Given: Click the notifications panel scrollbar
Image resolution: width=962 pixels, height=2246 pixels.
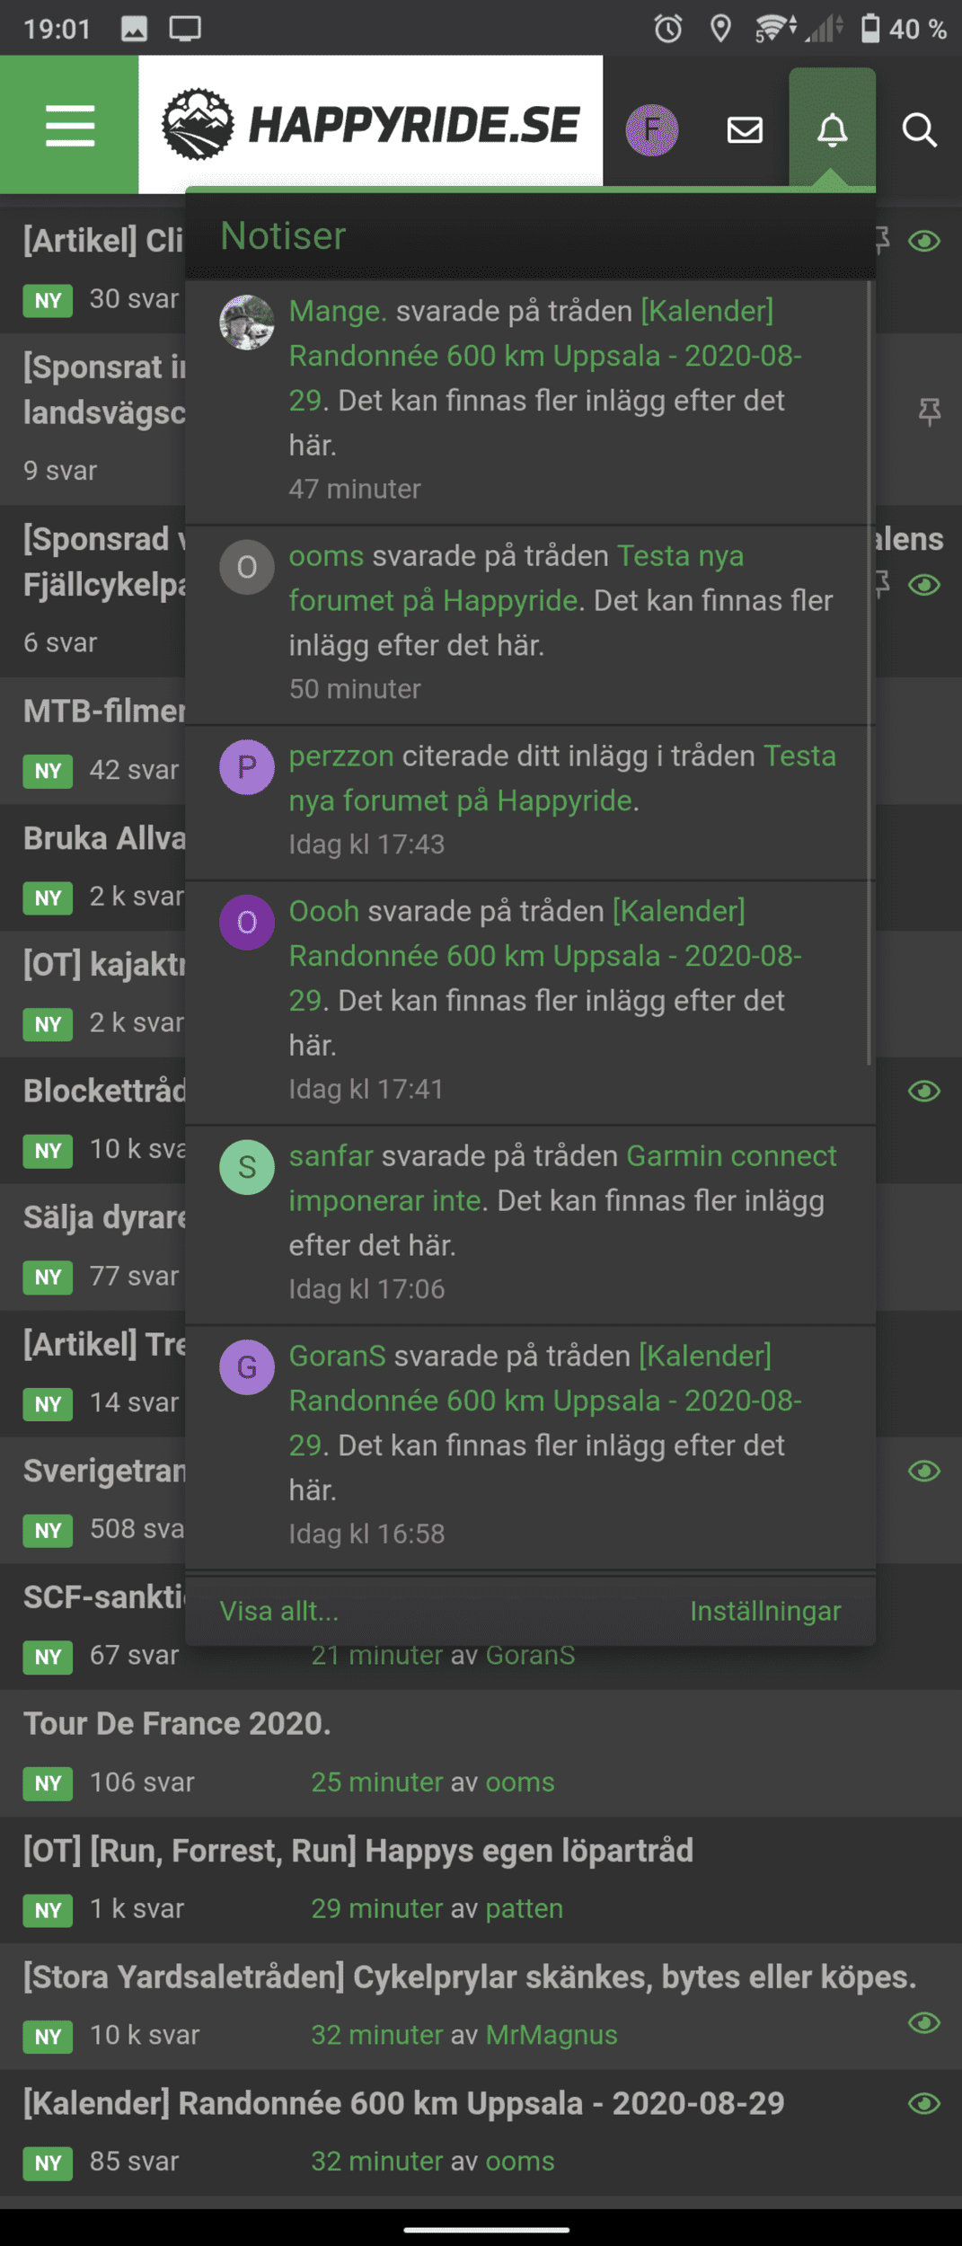Looking at the screenshot, I should (869, 674).
